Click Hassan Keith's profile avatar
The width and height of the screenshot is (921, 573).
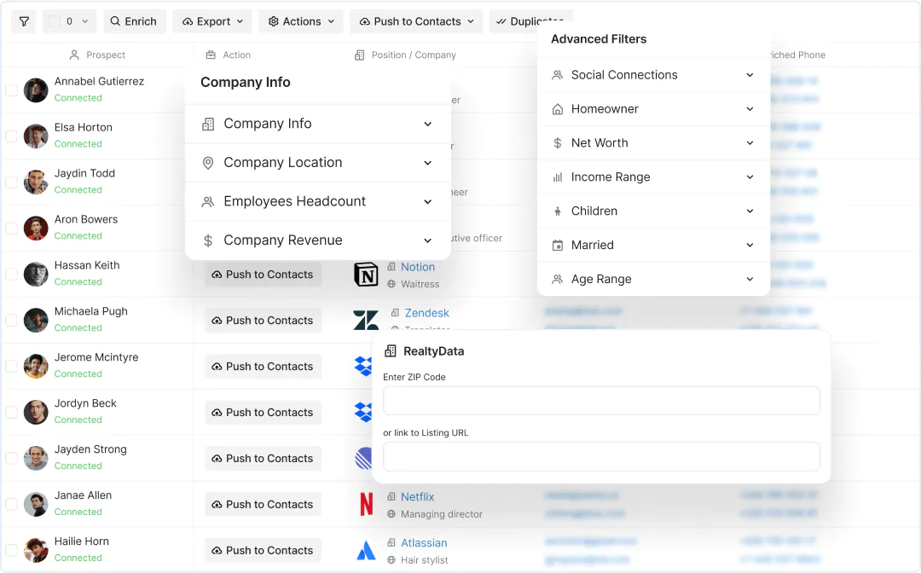(36, 275)
